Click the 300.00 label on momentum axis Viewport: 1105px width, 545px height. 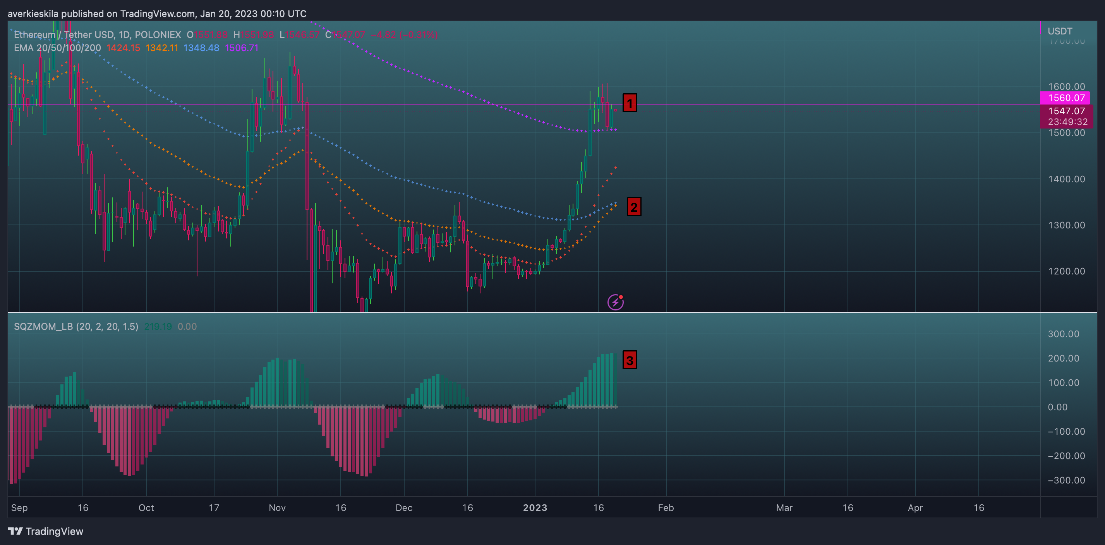(1064, 334)
